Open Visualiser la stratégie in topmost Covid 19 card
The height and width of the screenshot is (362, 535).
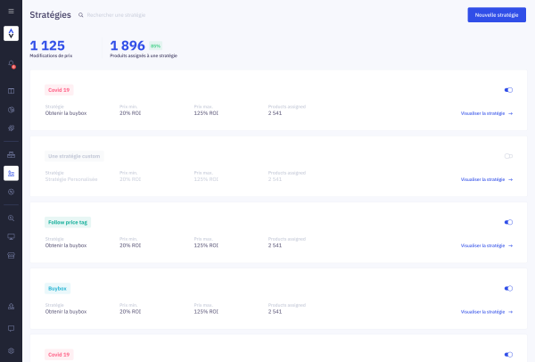[487, 113]
